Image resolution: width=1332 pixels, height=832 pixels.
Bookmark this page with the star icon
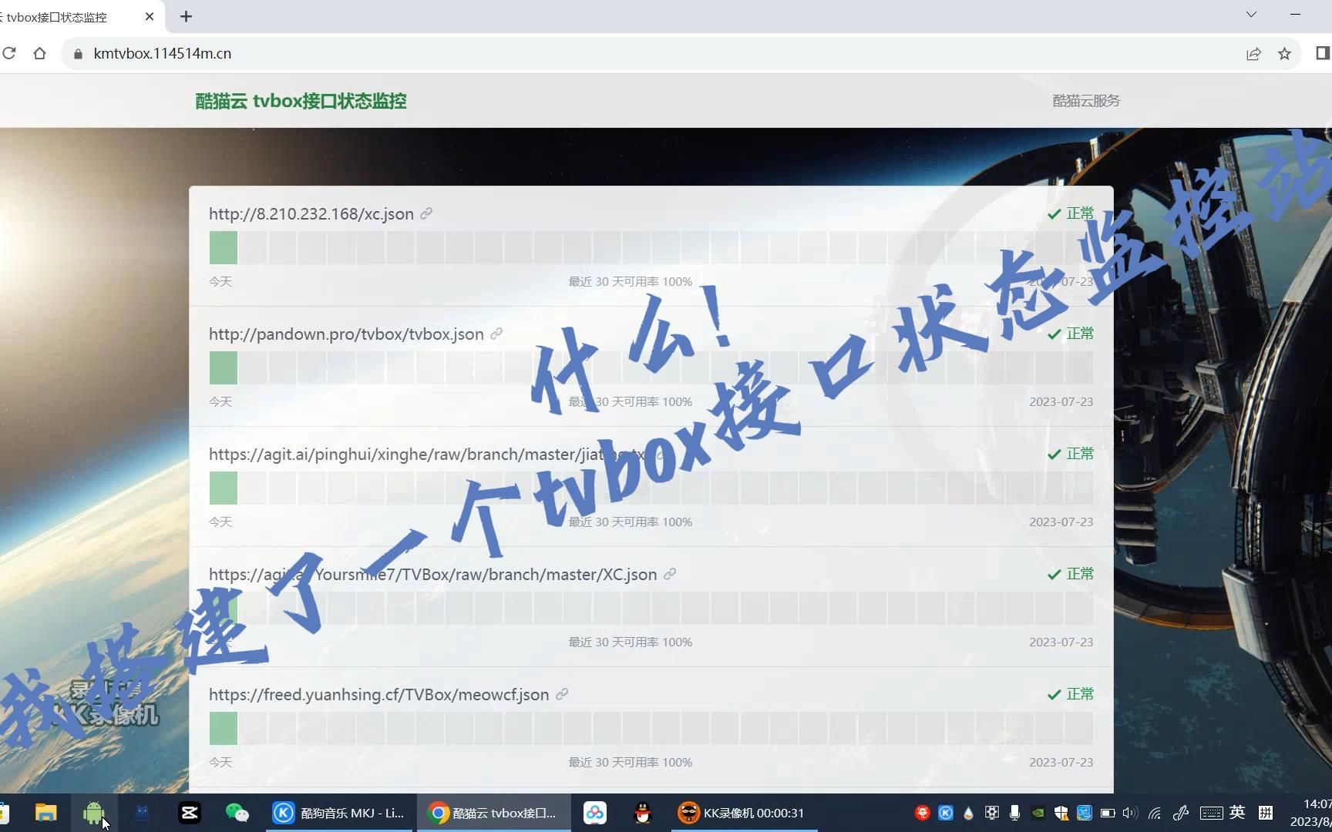coord(1284,53)
